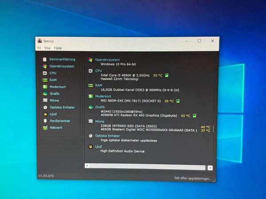Screen dimensions: 266x199
Task: Click the Moderkort sidebar icon
Action: pos(45,87)
